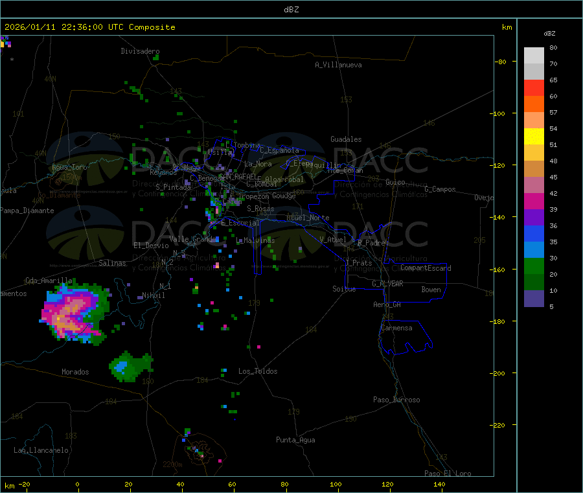Click the green echo cell near Morados

pos(130,366)
